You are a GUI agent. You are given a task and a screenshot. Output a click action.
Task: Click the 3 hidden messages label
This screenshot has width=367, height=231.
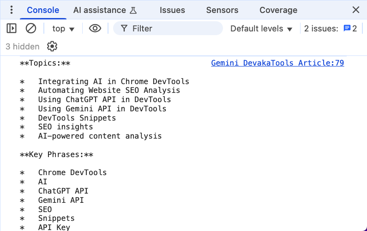tap(23, 46)
